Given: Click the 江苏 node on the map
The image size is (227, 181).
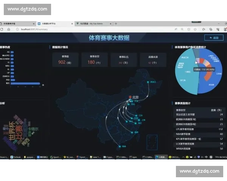Looking at the screenshot, I should coord(136,116).
